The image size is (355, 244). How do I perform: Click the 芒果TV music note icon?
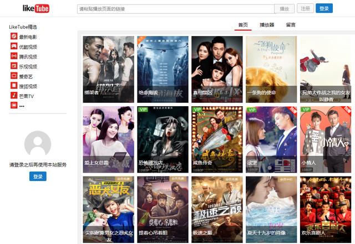coord(14,95)
